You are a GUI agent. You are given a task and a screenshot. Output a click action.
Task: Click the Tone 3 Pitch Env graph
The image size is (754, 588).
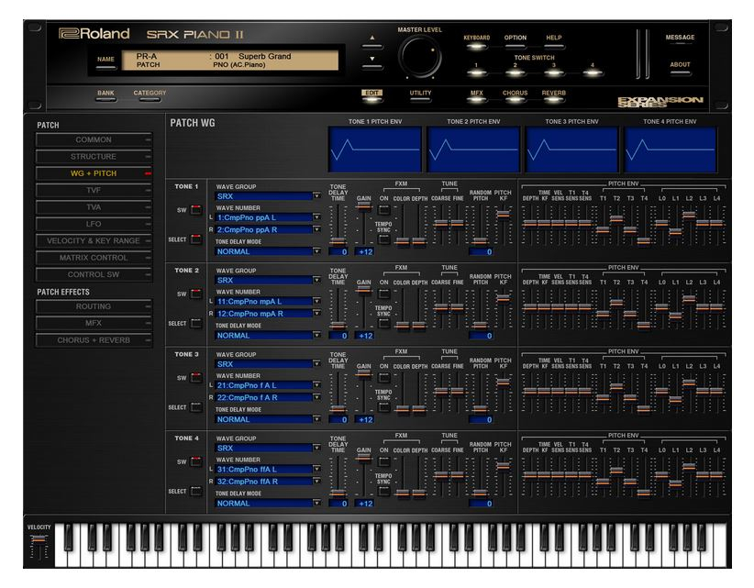click(571, 149)
